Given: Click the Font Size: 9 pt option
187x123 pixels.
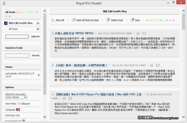Looking at the screenshot, I should point(12,116).
